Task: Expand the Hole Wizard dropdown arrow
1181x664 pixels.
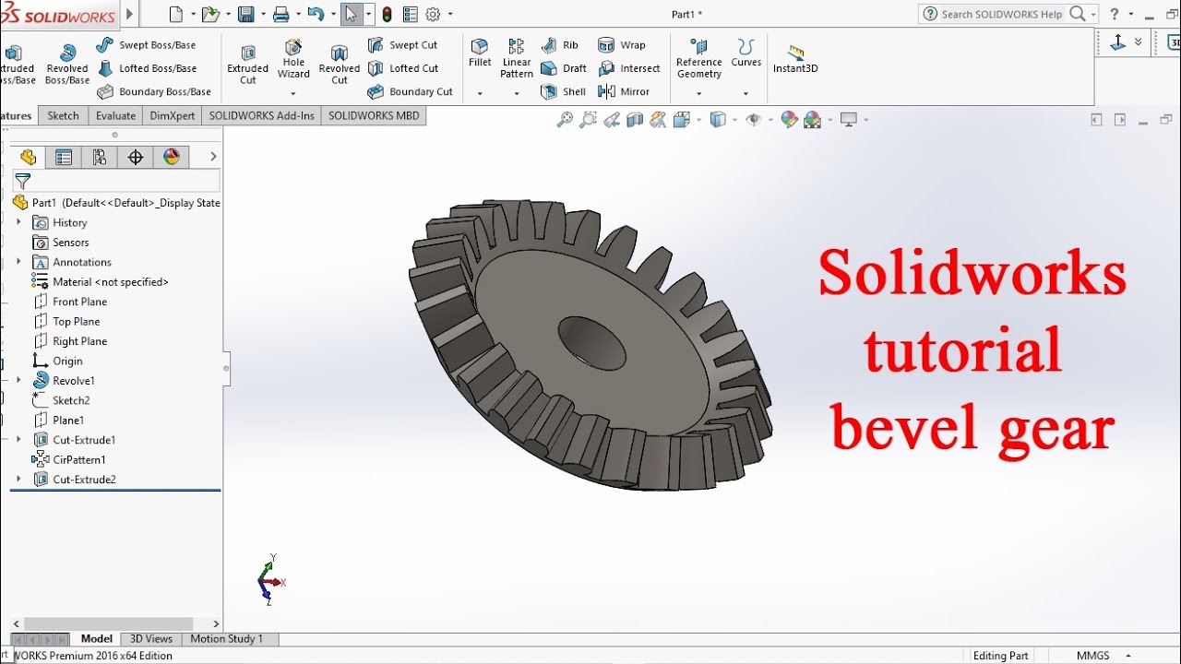Action: click(x=293, y=93)
